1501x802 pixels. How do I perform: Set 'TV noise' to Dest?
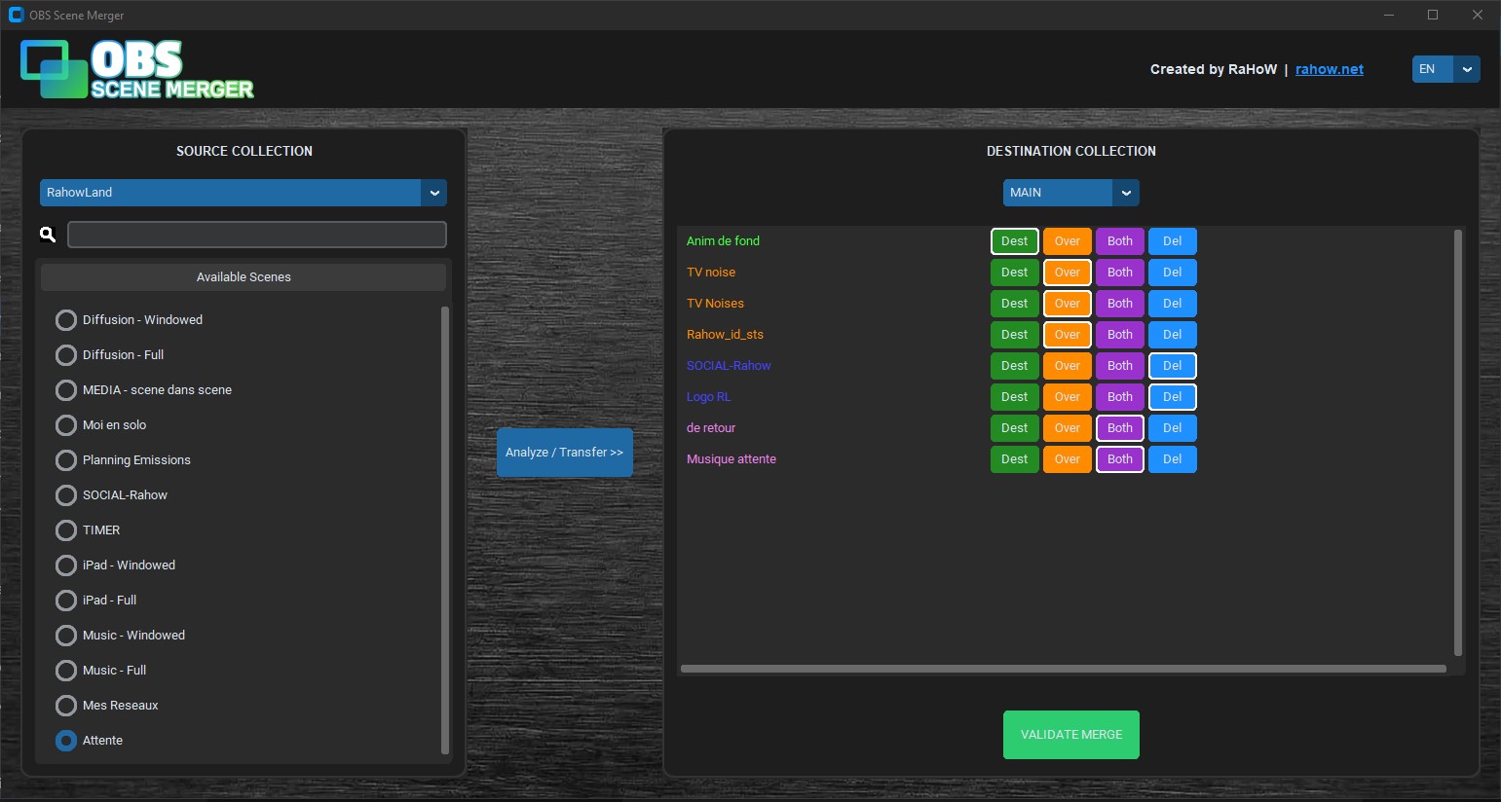click(x=1013, y=272)
